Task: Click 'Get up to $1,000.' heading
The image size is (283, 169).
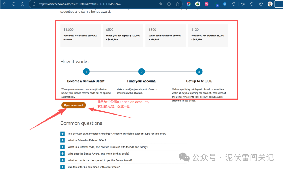Action: click(x=199, y=81)
